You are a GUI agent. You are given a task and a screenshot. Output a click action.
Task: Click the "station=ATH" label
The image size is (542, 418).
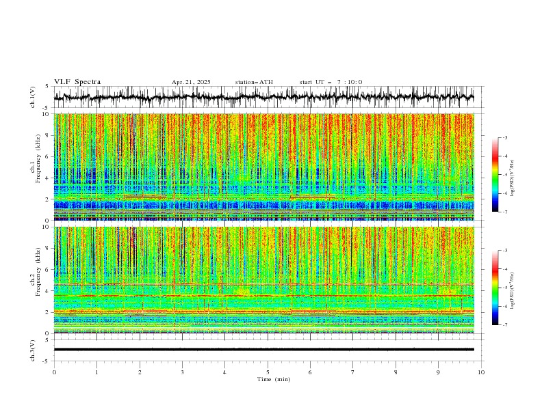click(x=254, y=82)
